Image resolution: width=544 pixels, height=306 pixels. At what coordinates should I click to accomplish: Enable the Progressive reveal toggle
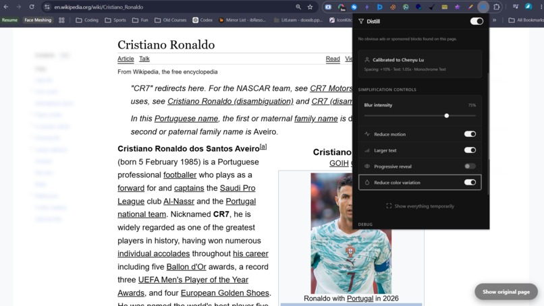point(470,166)
